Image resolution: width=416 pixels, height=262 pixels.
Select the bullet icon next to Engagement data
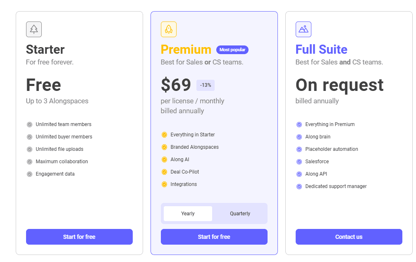29,174
